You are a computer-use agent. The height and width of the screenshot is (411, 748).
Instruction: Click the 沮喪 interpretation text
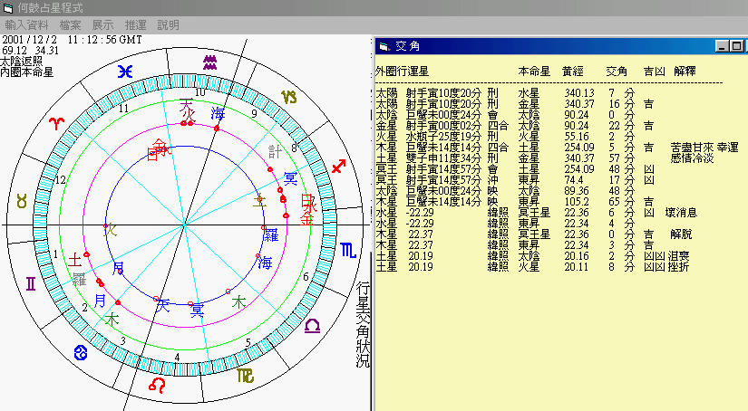[679, 256]
